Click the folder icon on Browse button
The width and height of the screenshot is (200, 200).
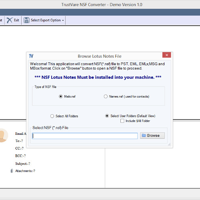coord(144,136)
